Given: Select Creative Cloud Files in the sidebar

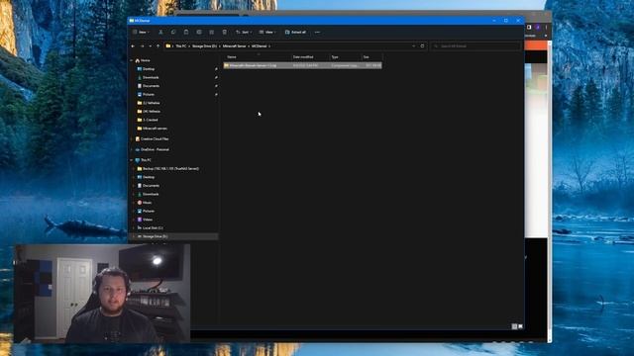Looking at the screenshot, I should [x=155, y=138].
